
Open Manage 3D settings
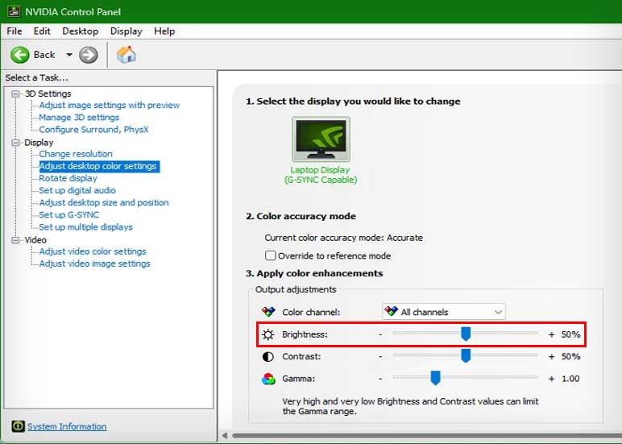tap(79, 118)
